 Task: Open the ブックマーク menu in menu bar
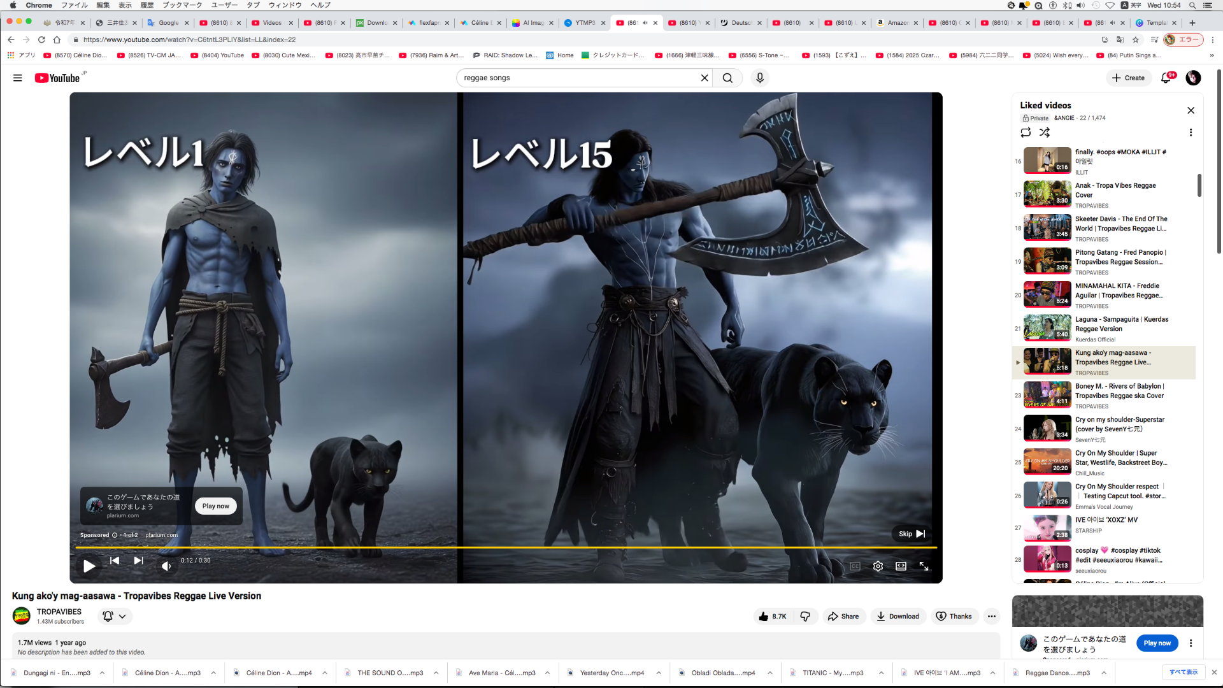coord(182,5)
